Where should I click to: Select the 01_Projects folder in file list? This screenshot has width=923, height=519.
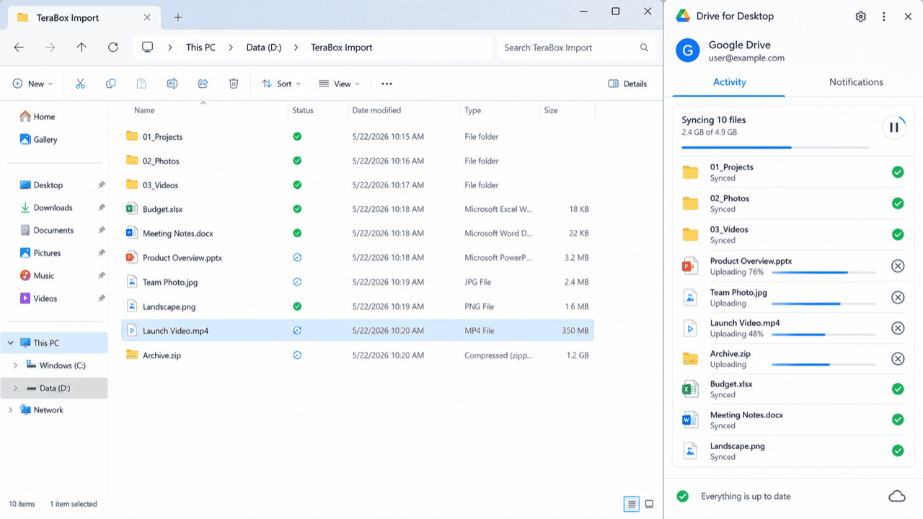click(x=358, y=136)
